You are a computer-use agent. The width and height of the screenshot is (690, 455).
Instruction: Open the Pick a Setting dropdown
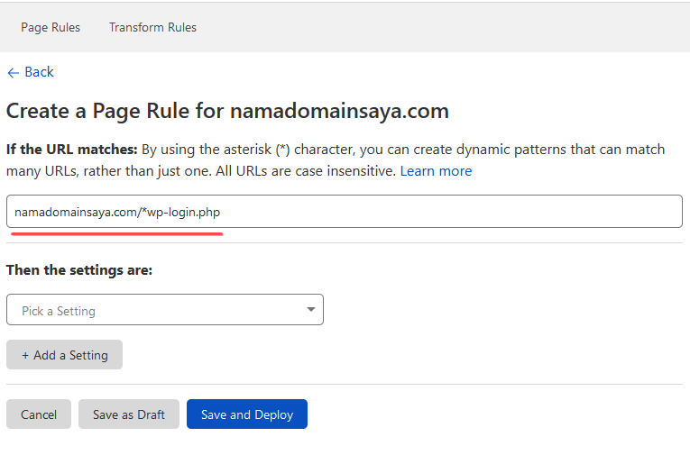click(x=164, y=310)
